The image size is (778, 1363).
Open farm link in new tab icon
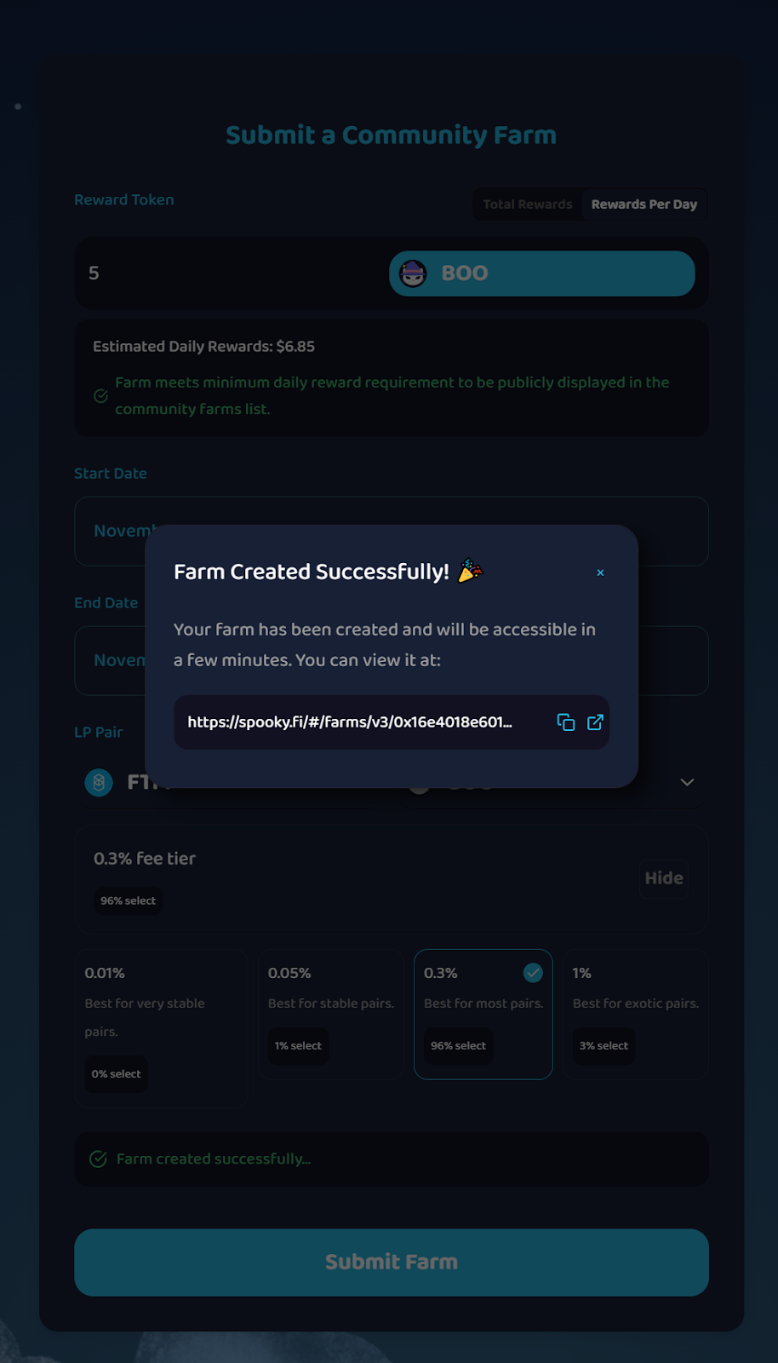point(595,722)
